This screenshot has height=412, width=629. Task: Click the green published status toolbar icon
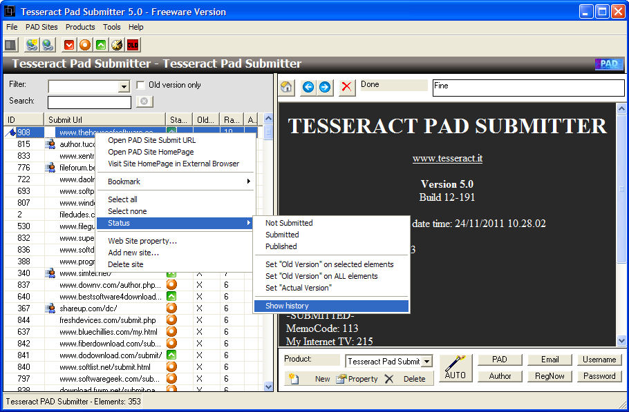click(x=101, y=45)
